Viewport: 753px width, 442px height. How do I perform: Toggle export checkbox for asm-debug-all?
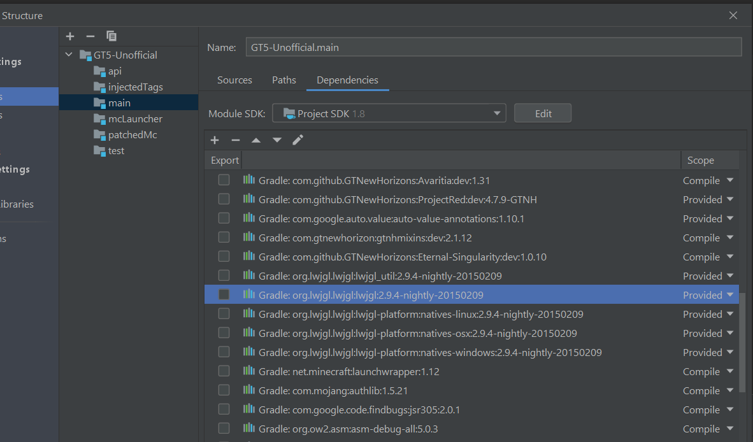224,429
